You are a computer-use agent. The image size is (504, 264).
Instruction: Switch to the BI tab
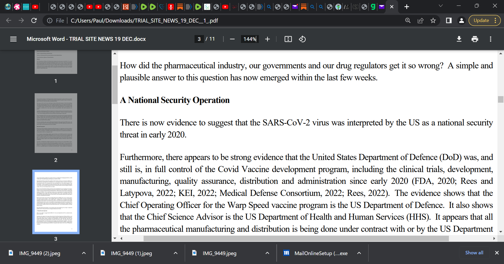126,7
